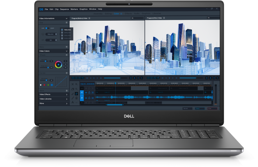
Task: Collapse the Video Informations panel
Action: click(66, 18)
